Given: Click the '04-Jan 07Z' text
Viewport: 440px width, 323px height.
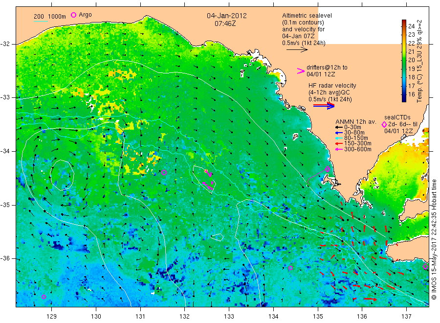Looking at the screenshot, I should (298, 36).
